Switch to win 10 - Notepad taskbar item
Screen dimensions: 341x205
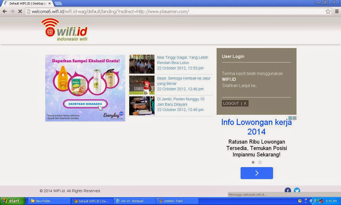[135, 201]
